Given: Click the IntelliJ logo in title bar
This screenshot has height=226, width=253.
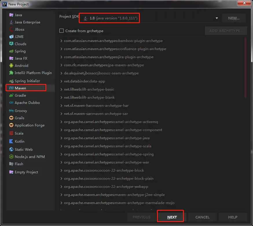Looking at the screenshot, I should 5,4.
